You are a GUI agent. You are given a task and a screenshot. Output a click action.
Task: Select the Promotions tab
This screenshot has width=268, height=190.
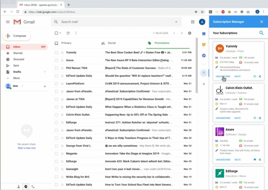click(x=162, y=43)
